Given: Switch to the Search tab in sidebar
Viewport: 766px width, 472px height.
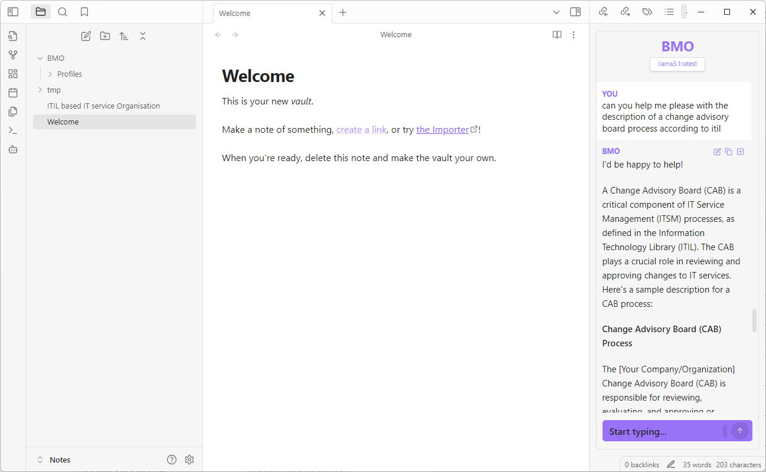Looking at the screenshot, I should point(63,12).
